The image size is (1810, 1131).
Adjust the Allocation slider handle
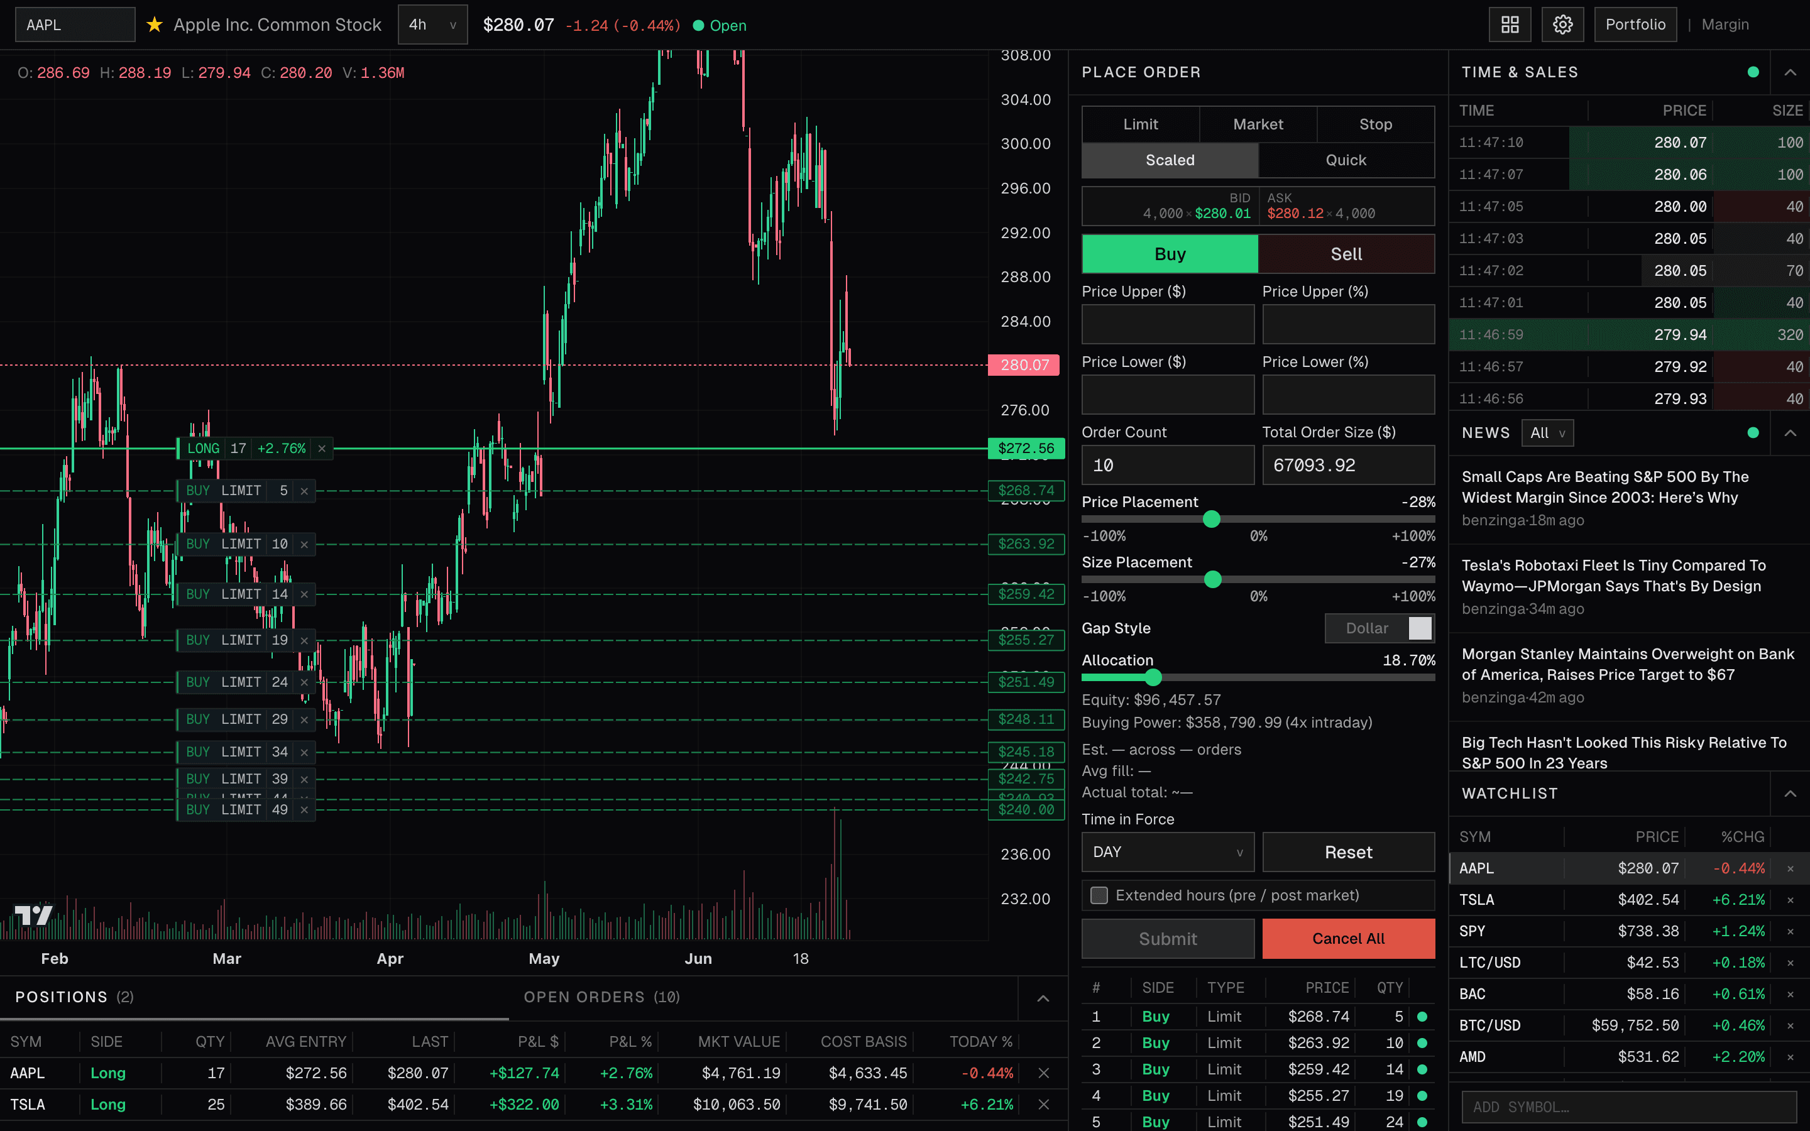coord(1153,678)
